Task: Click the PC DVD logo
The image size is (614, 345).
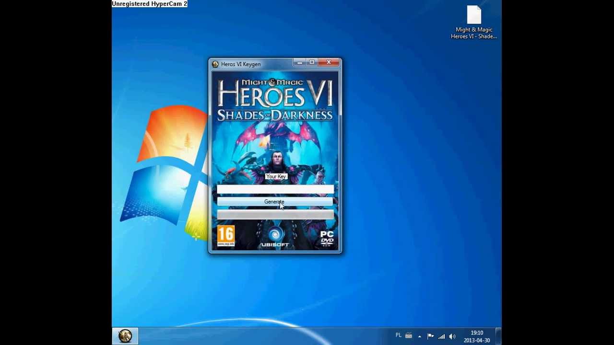Action: (x=327, y=239)
